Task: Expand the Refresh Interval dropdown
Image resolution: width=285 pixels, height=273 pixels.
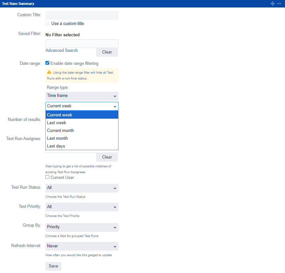Action: [82, 246]
